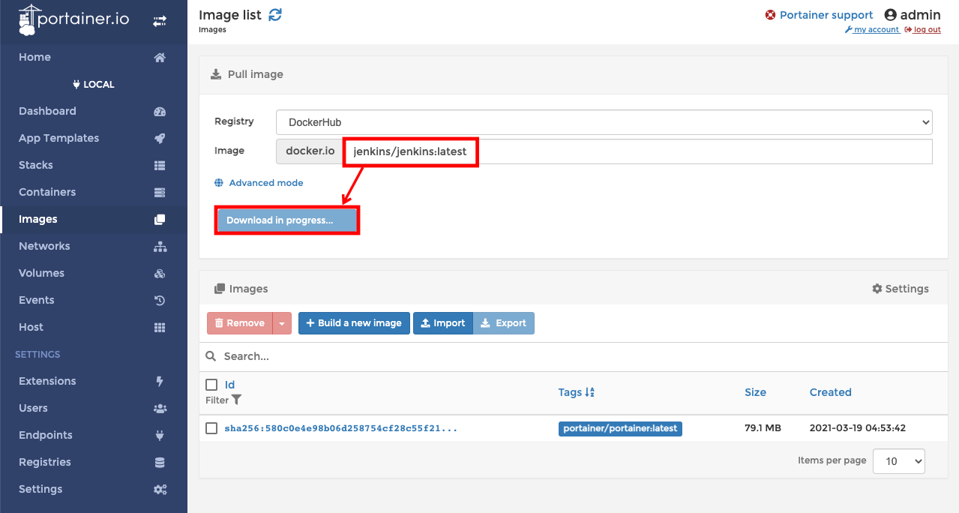The width and height of the screenshot is (959, 513).
Task: Click the Volumes cubes icon
Action: tap(160, 273)
